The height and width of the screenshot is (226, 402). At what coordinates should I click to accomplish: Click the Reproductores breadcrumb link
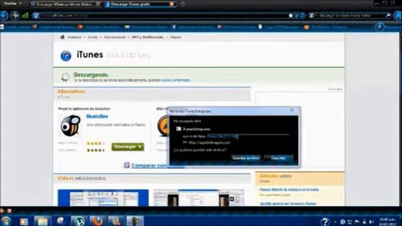(x=114, y=38)
